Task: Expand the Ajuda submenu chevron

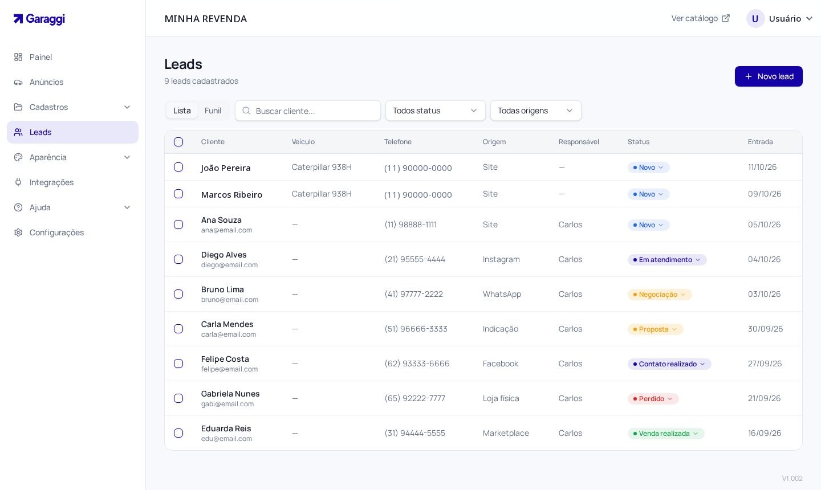Action: pyautogui.click(x=127, y=207)
